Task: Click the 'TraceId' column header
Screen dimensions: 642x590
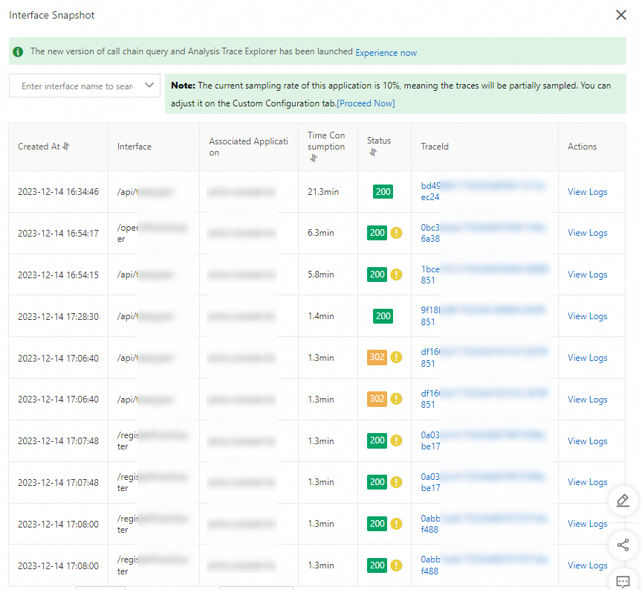Action: (435, 147)
